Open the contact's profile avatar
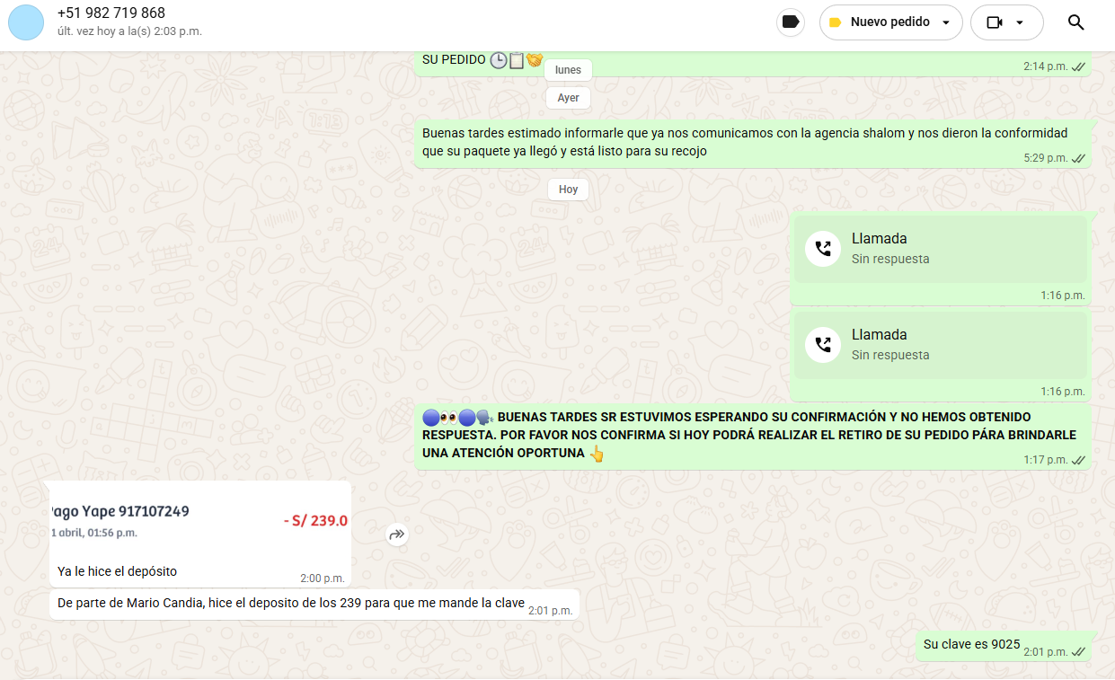This screenshot has width=1115, height=680. (x=26, y=22)
